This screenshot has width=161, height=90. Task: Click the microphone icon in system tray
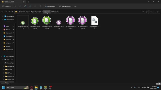tap(135, 87)
